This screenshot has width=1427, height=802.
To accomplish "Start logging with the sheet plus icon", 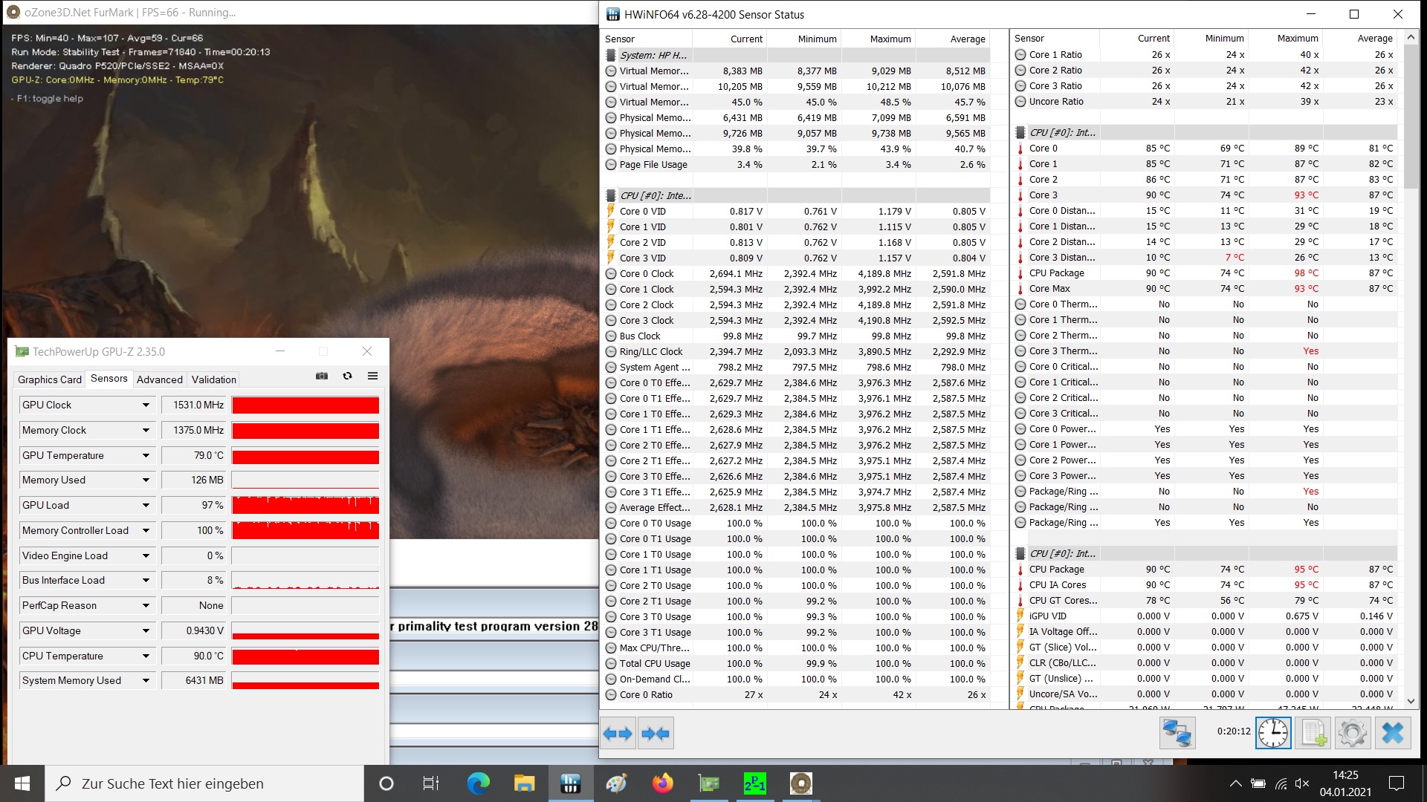I will pos(1313,733).
